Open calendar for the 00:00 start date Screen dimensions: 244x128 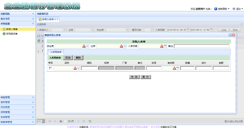point(188,30)
